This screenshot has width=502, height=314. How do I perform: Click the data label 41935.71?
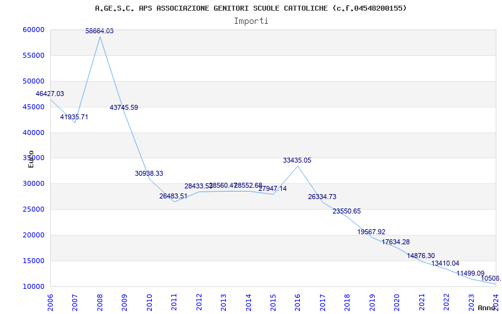74,117
